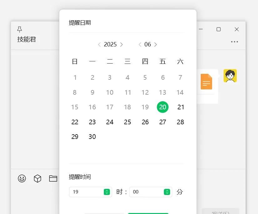Open the orange document file message

click(x=206, y=82)
